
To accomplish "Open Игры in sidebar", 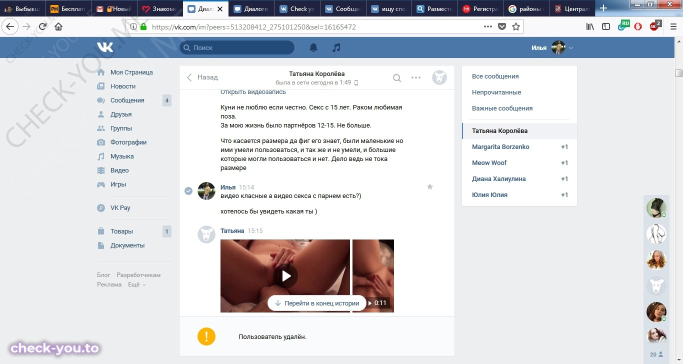I will tap(118, 184).
